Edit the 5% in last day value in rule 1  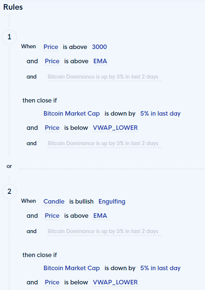click(x=160, y=113)
